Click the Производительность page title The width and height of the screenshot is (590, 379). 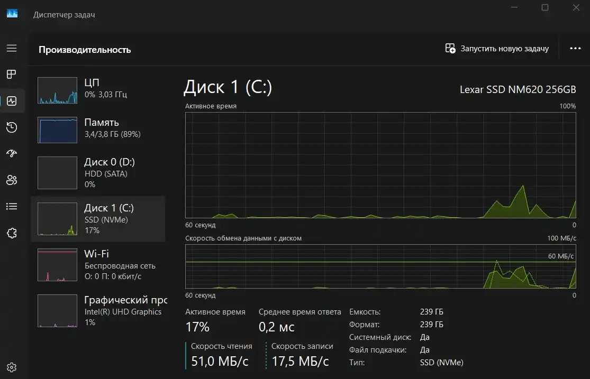85,50
